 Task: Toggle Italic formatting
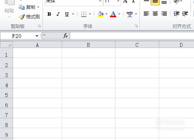[x=58, y=14]
